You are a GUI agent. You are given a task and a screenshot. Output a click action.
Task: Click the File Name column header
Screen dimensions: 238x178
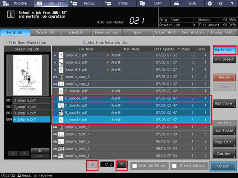(85, 49)
